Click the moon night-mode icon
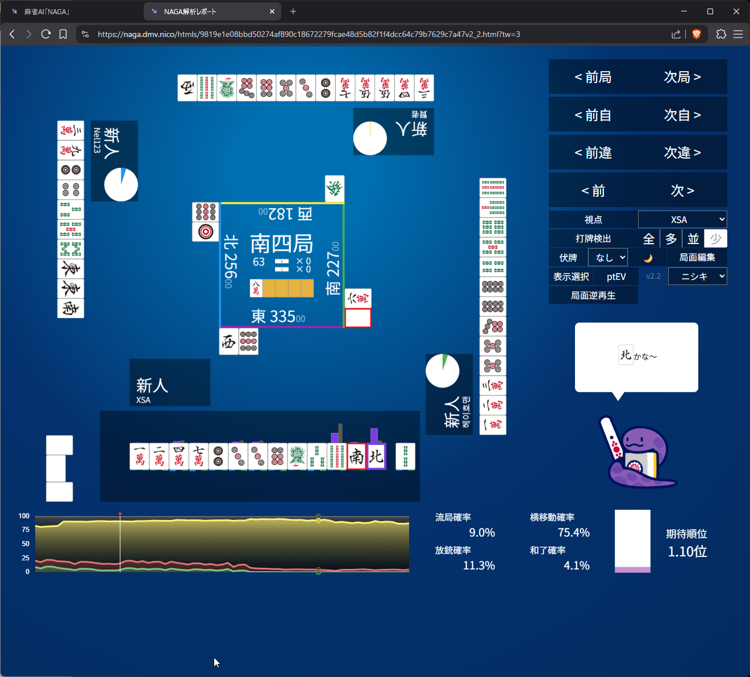This screenshot has height=677, width=750. click(x=648, y=258)
